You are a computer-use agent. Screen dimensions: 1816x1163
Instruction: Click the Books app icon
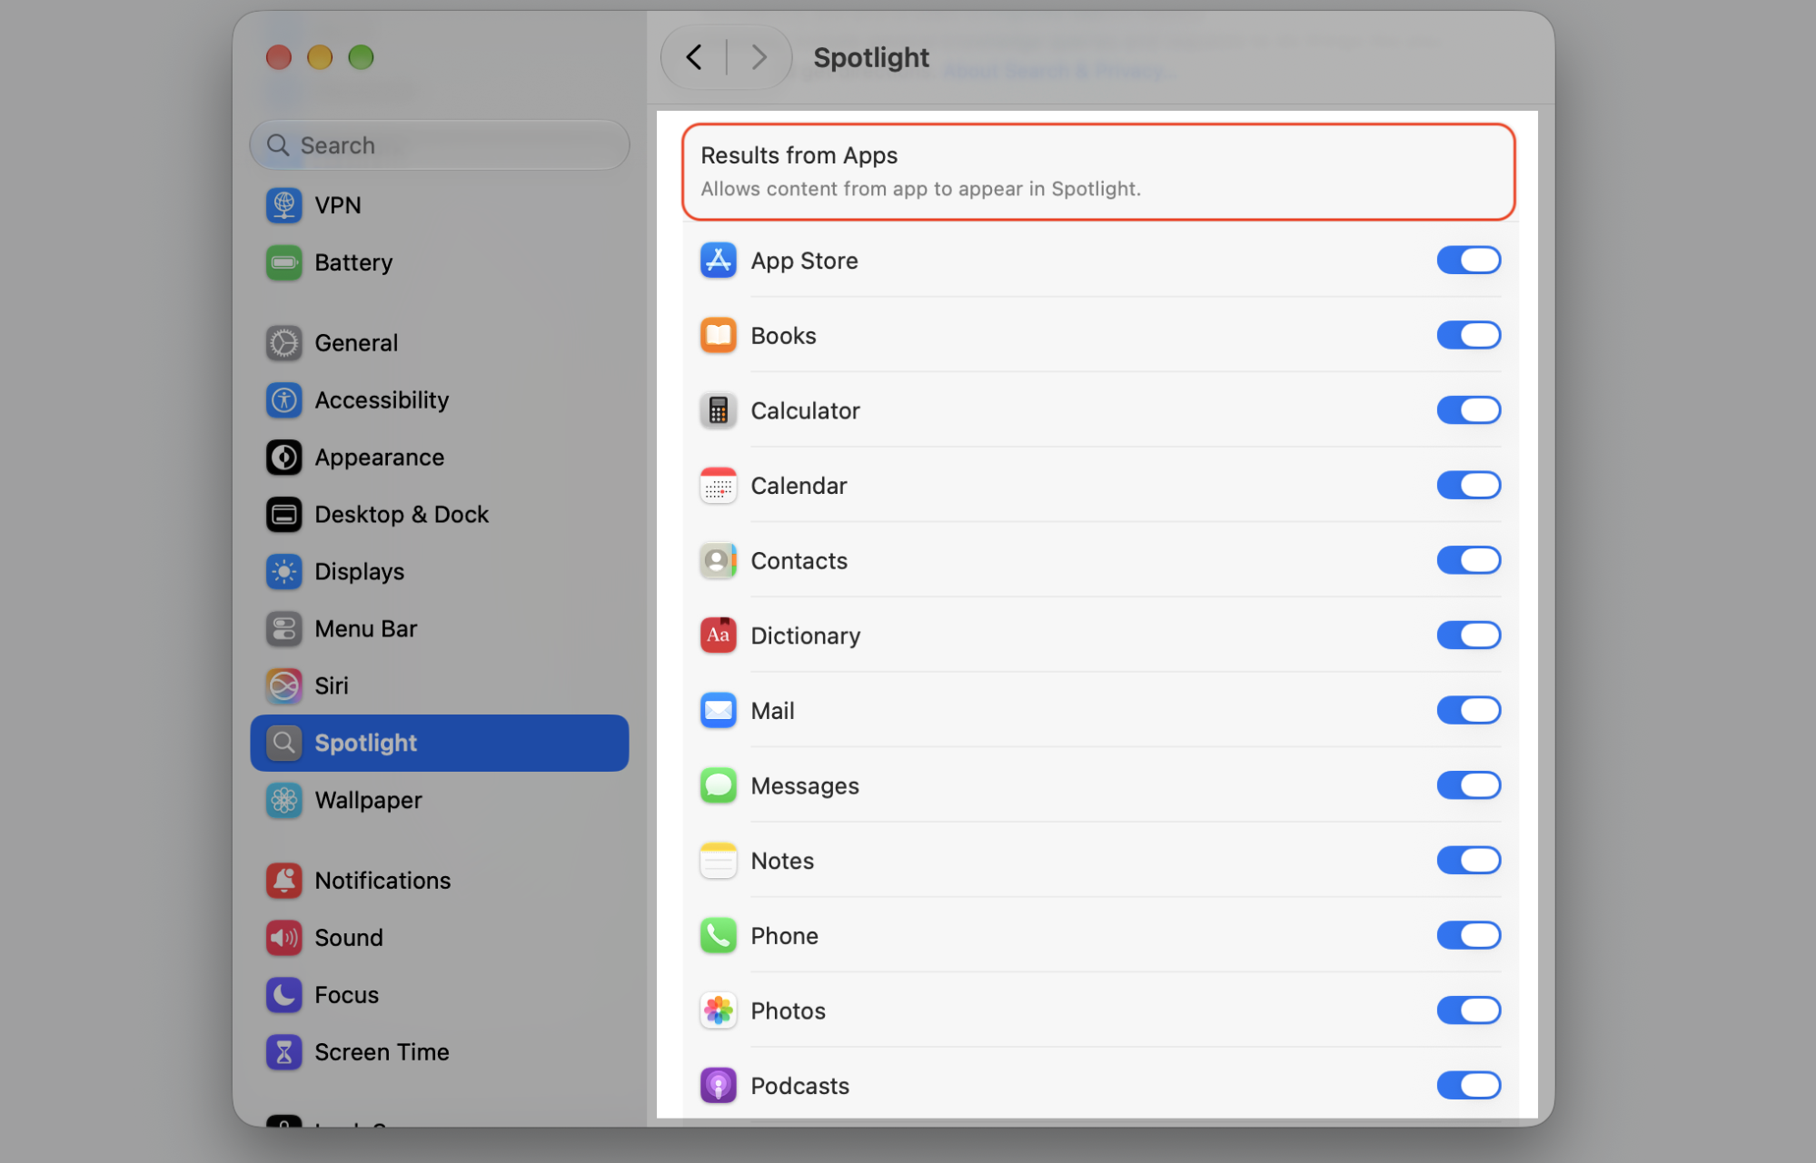pos(718,336)
